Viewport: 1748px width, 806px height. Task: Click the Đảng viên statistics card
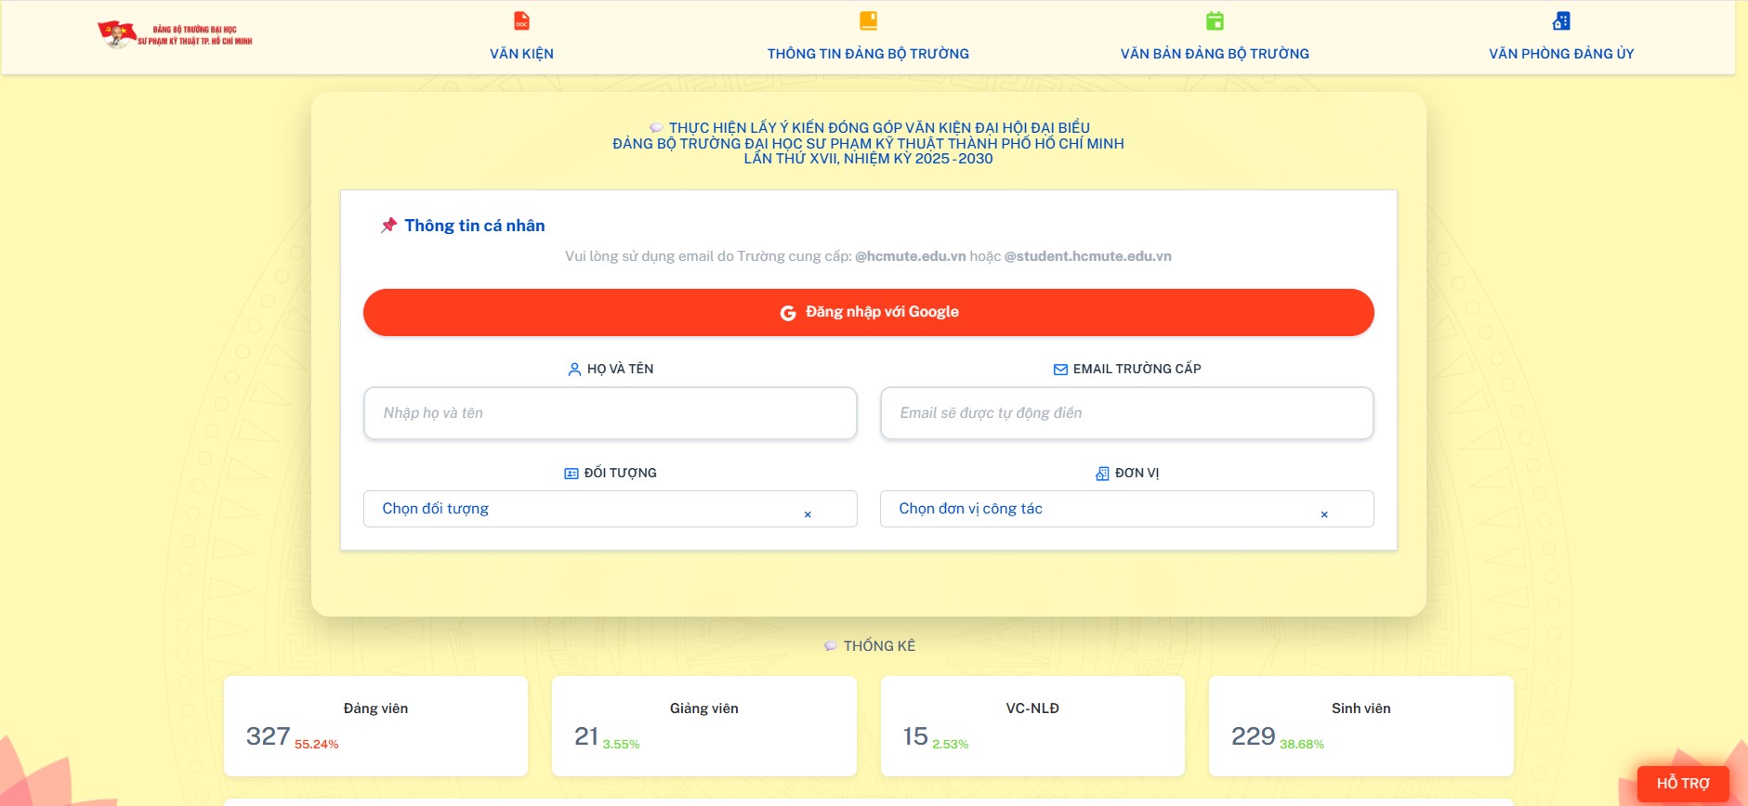(375, 726)
